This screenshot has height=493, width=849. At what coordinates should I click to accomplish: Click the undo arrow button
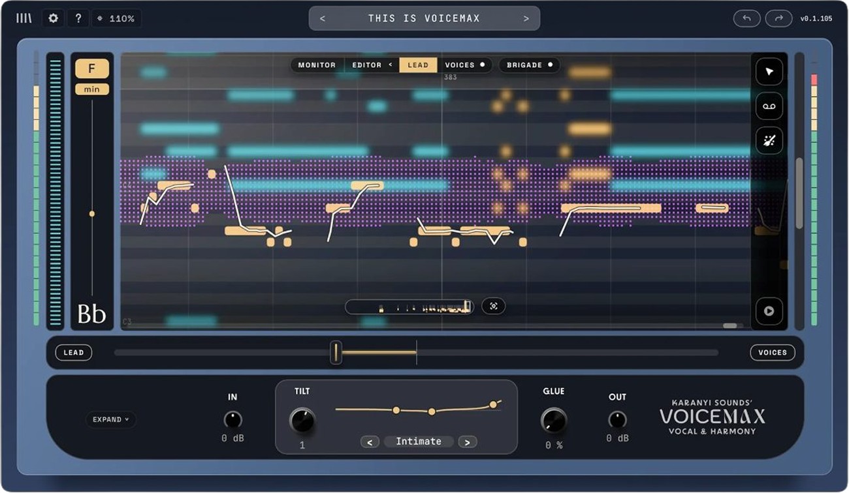[x=746, y=18]
